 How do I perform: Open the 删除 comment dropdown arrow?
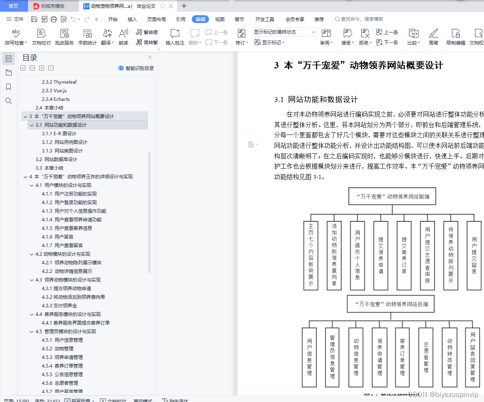200,43
